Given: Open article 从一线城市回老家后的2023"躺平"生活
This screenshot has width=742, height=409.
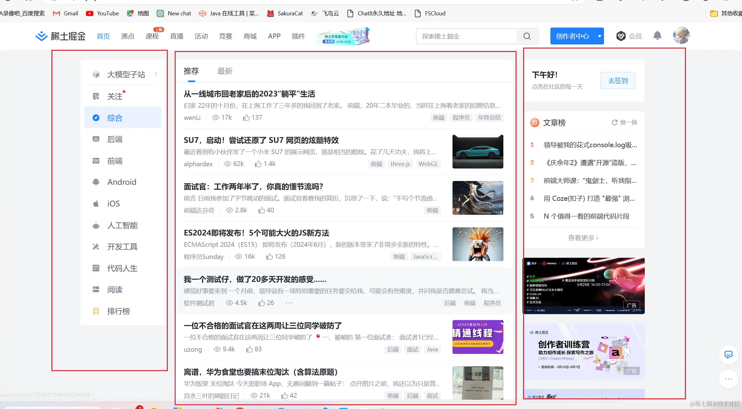Looking at the screenshot, I should [x=249, y=94].
